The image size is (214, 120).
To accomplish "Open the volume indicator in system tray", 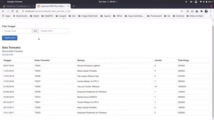I will pos(204,2).
